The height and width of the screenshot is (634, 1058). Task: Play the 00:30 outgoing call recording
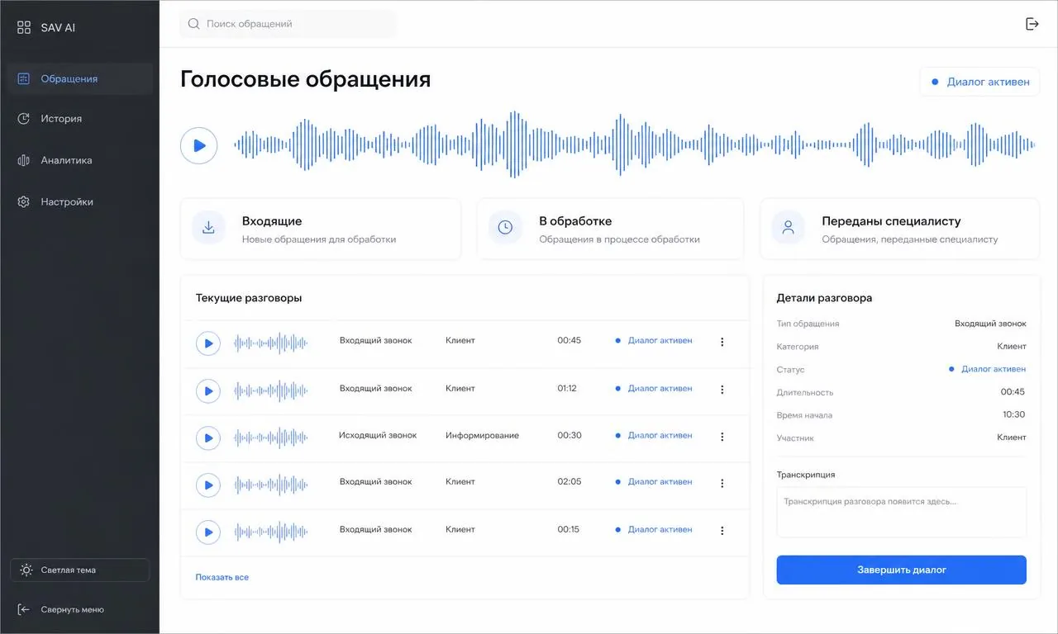click(208, 438)
